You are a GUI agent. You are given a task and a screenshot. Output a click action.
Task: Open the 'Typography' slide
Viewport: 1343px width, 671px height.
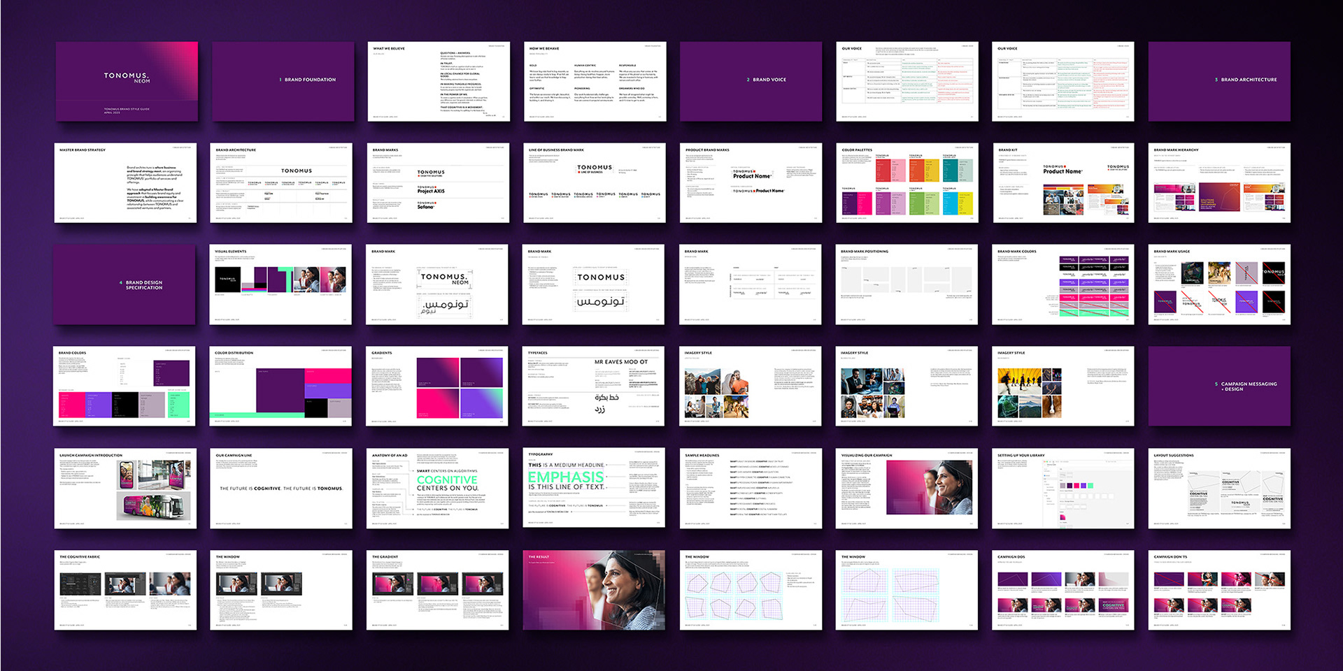pyautogui.click(x=594, y=489)
